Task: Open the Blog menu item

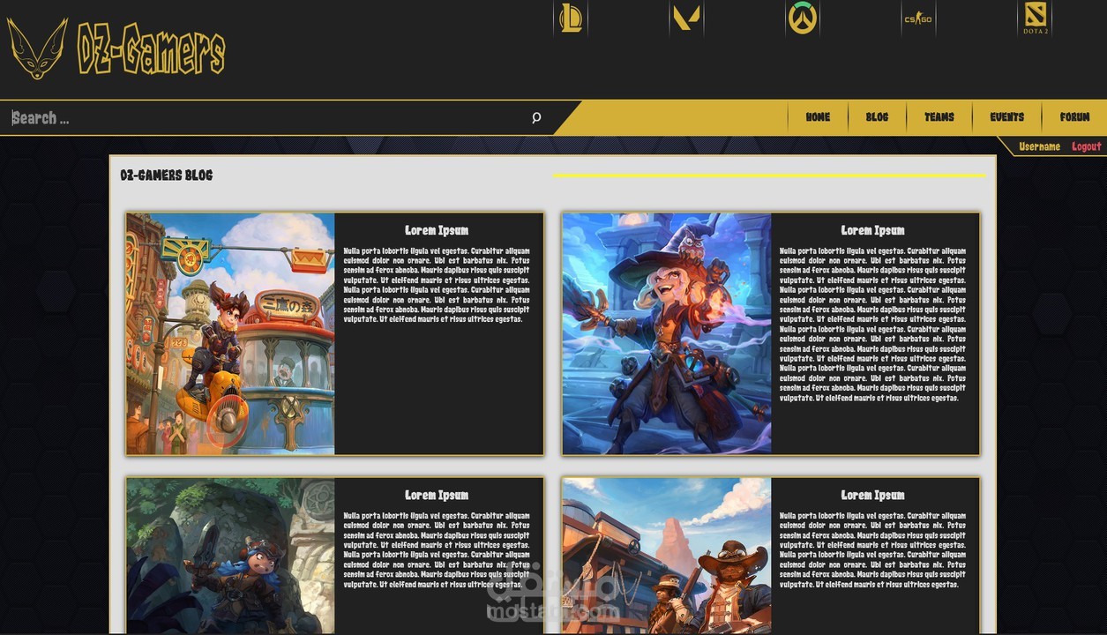Action: pos(877,117)
